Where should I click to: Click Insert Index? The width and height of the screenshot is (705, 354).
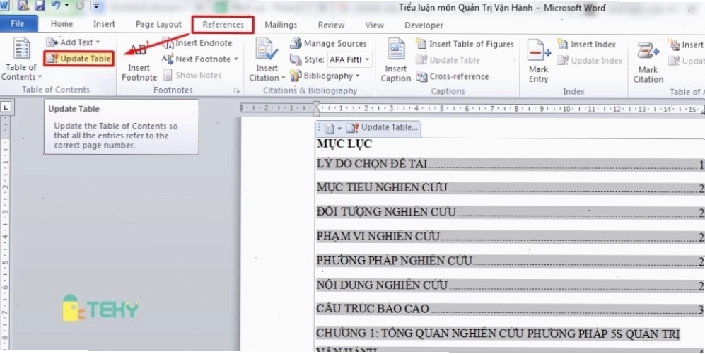point(587,45)
